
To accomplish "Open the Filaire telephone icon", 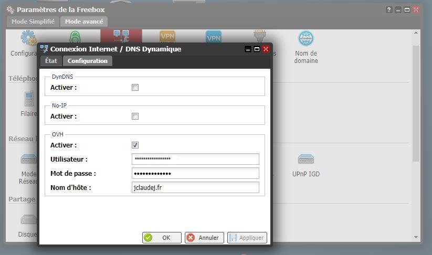I will click(29, 99).
